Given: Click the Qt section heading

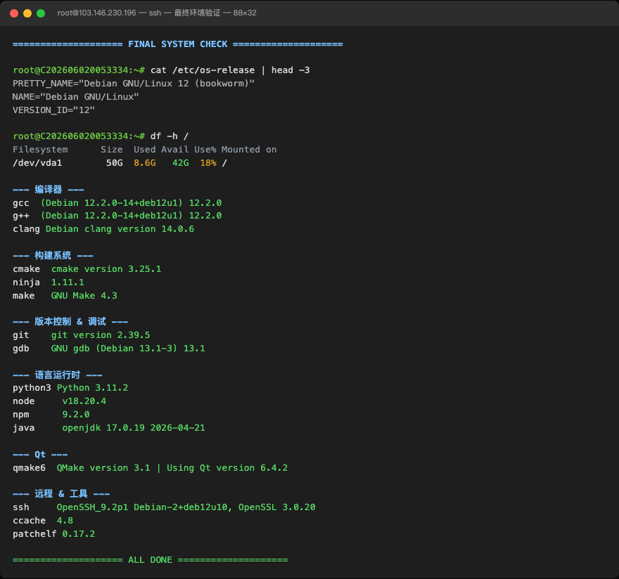Looking at the screenshot, I should [40, 455].
